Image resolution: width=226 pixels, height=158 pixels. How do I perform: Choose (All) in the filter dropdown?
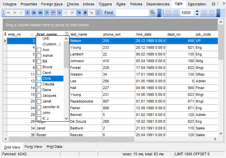pyautogui.click(x=46, y=39)
